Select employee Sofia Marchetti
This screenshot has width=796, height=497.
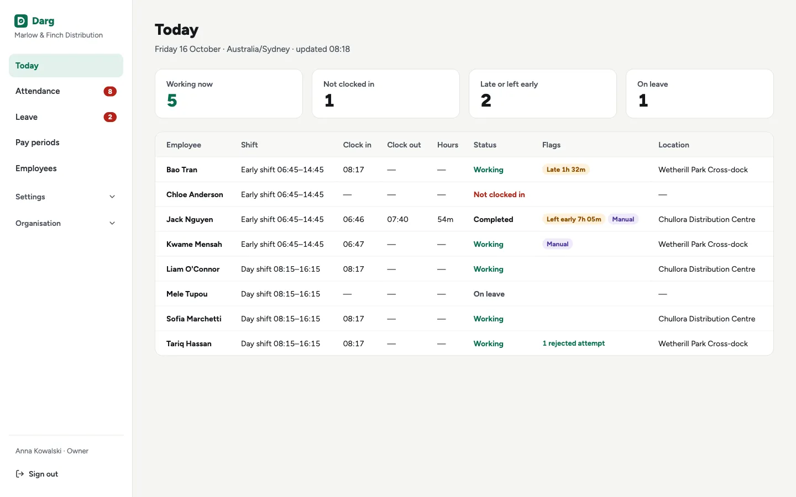click(194, 319)
